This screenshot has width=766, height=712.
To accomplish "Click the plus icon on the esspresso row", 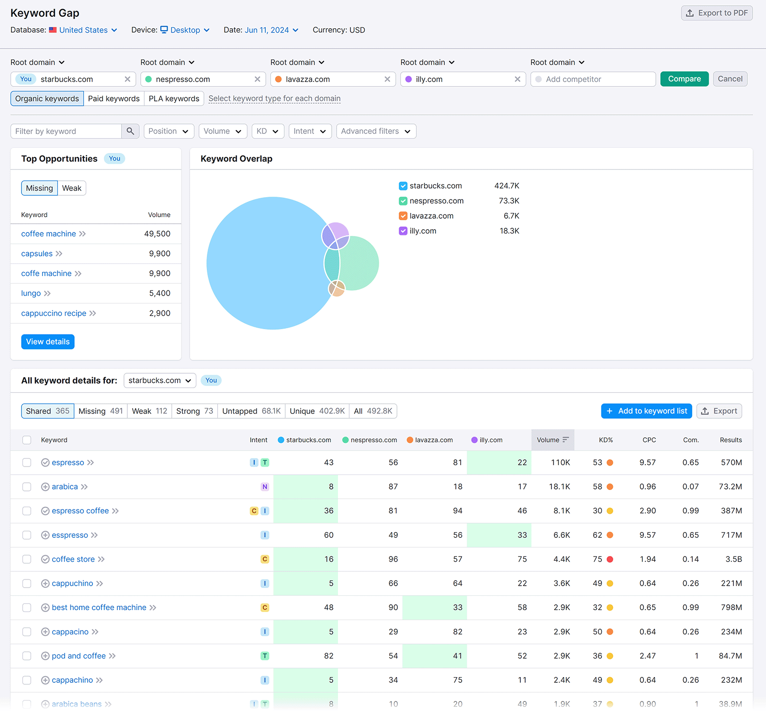I will point(45,535).
